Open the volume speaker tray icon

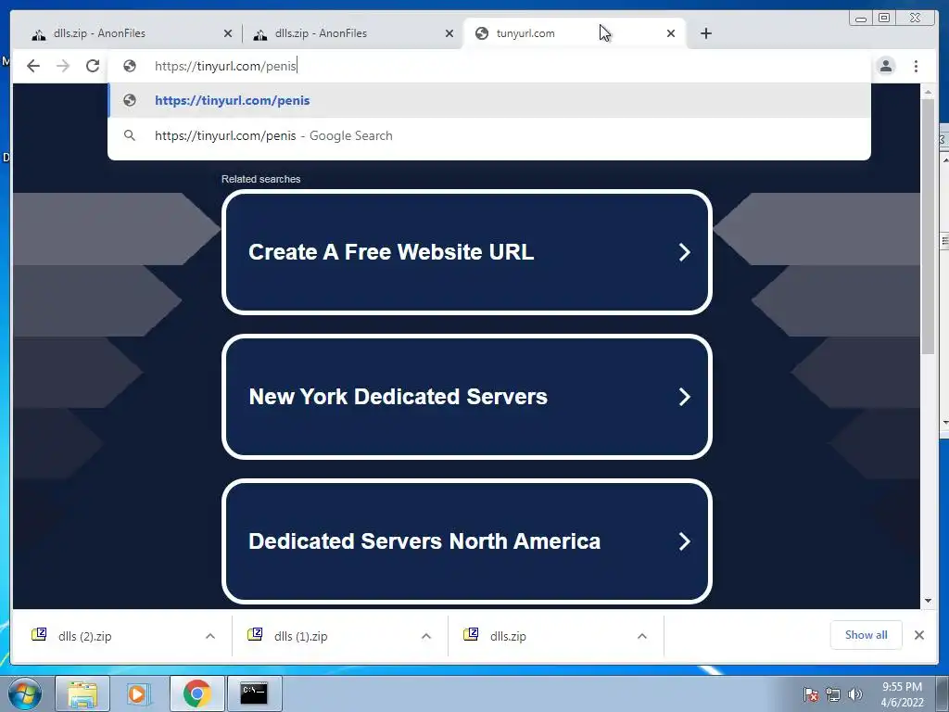(855, 694)
